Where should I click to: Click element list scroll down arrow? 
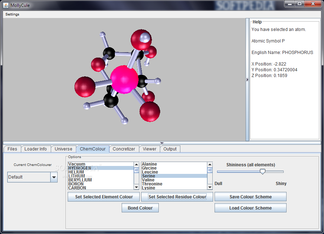coord(136,187)
